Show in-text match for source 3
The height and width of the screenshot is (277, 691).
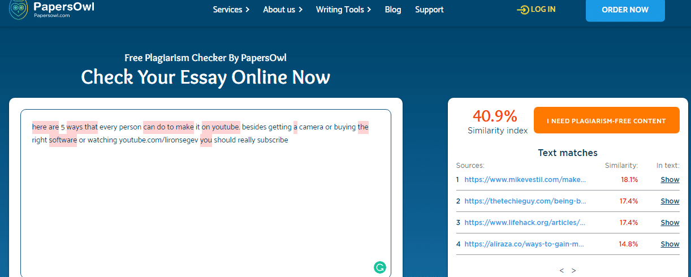pyautogui.click(x=670, y=223)
